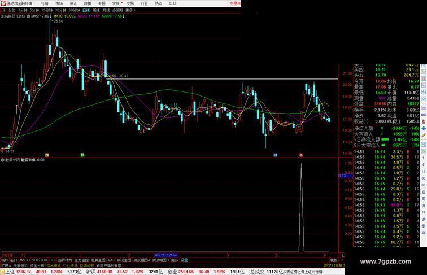Select 周 weekly period in right sidebar
The height and width of the screenshot is (275, 427).
pos(424,199)
